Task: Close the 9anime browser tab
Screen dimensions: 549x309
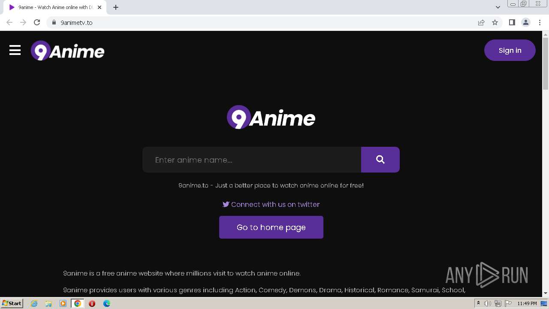Action: point(100,7)
